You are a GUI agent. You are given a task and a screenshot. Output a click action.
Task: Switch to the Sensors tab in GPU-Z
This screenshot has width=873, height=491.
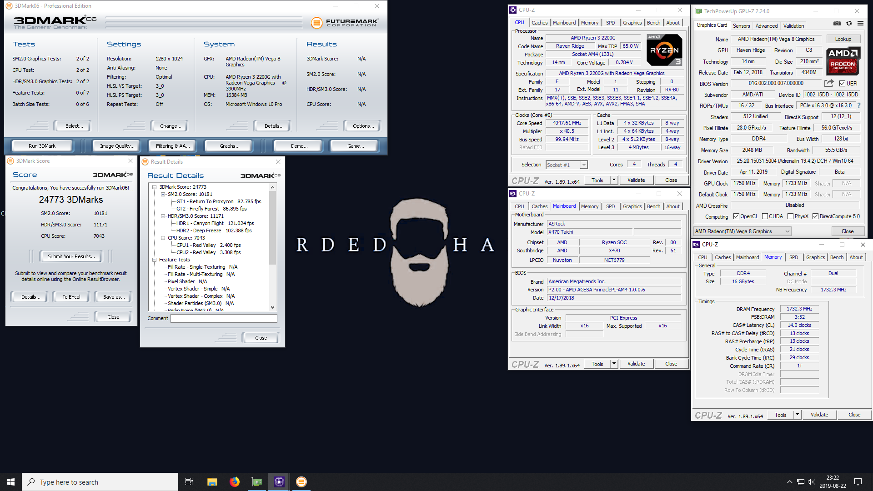741,26
